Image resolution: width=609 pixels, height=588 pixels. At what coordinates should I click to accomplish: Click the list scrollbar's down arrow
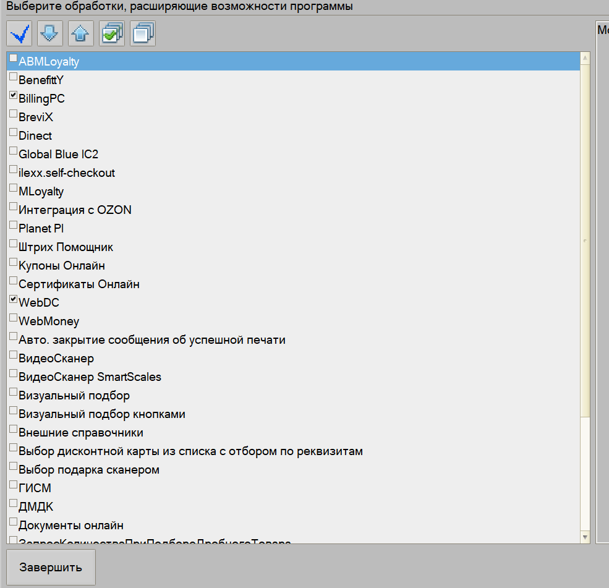[585, 537]
